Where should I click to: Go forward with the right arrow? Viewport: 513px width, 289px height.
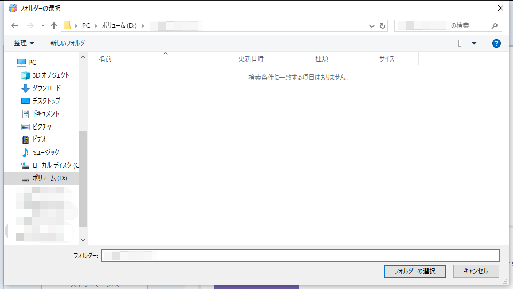tap(30, 26)
